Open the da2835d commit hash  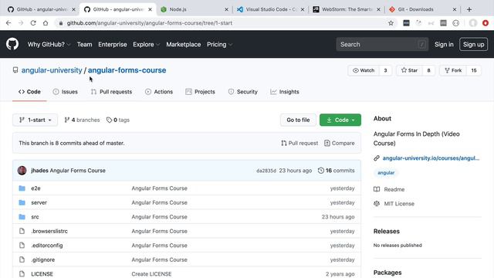(266, 171)
